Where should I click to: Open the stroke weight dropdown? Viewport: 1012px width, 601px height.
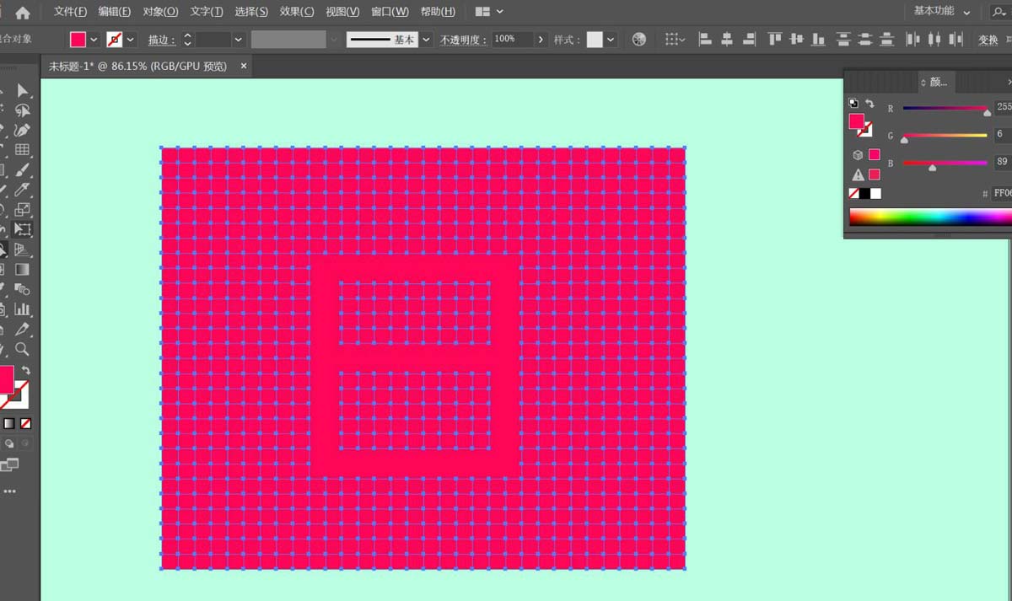(x=238, y=39)
